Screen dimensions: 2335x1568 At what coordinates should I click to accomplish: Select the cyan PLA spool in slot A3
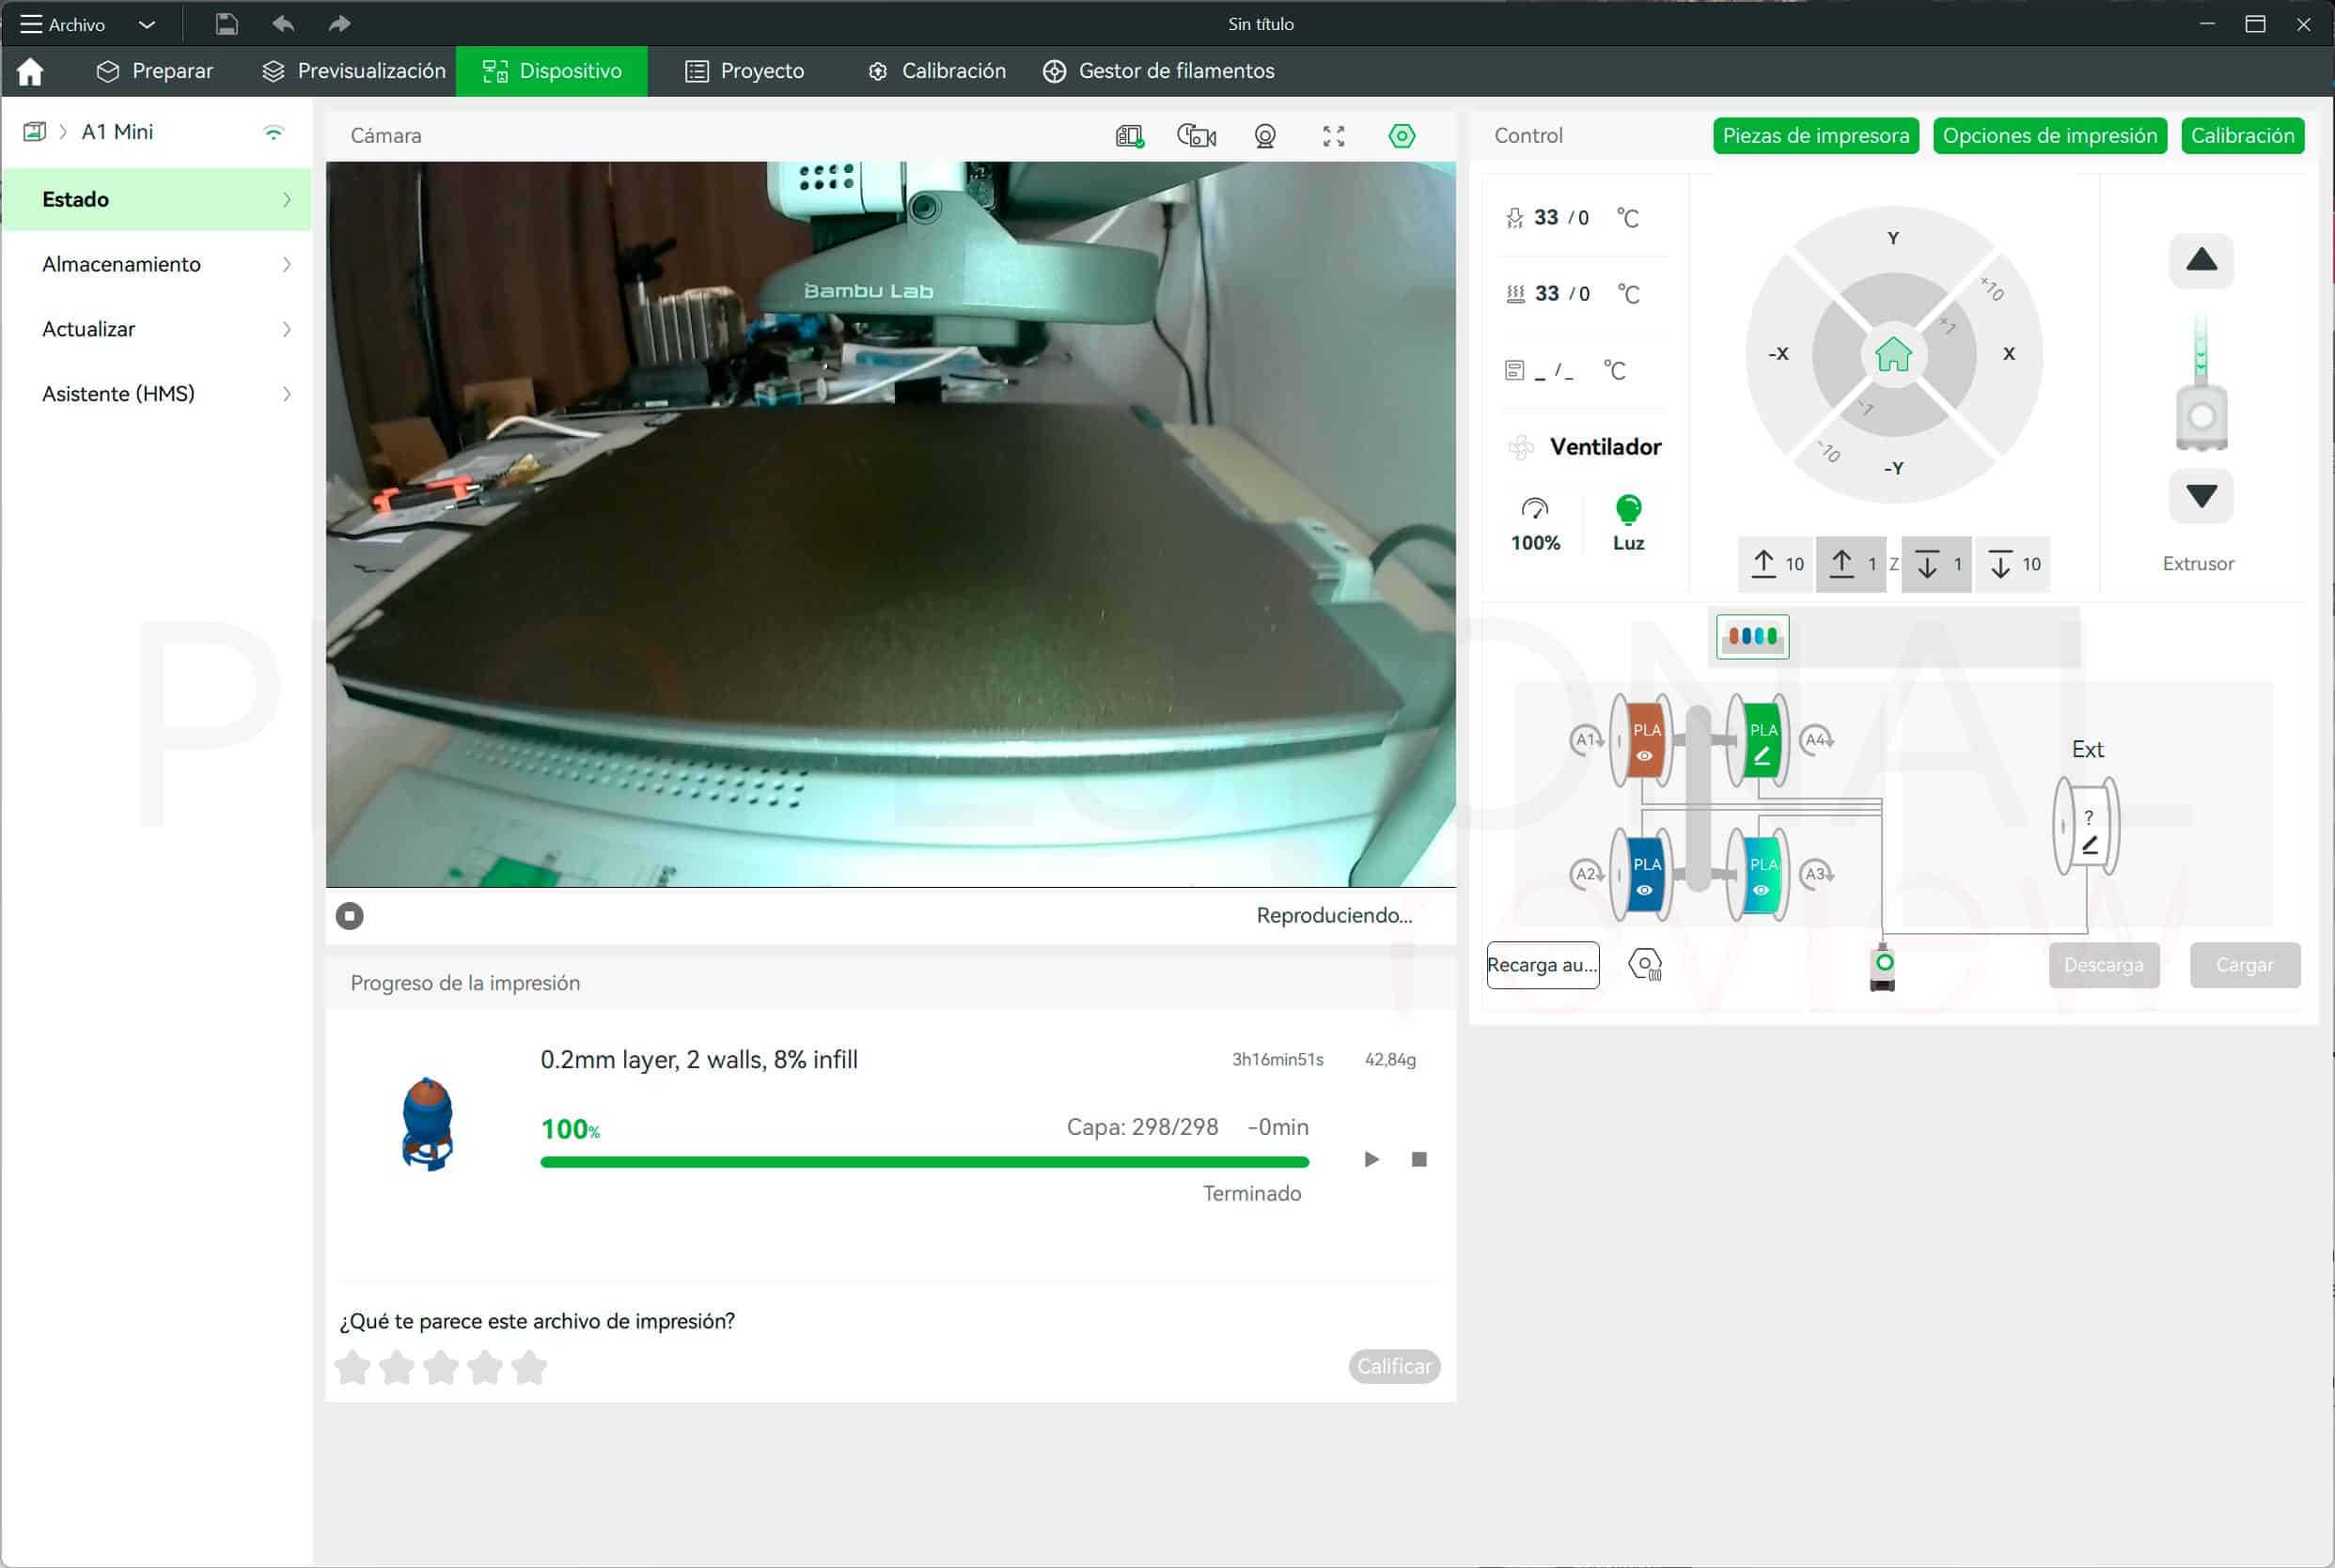[x=1758, y=874]
